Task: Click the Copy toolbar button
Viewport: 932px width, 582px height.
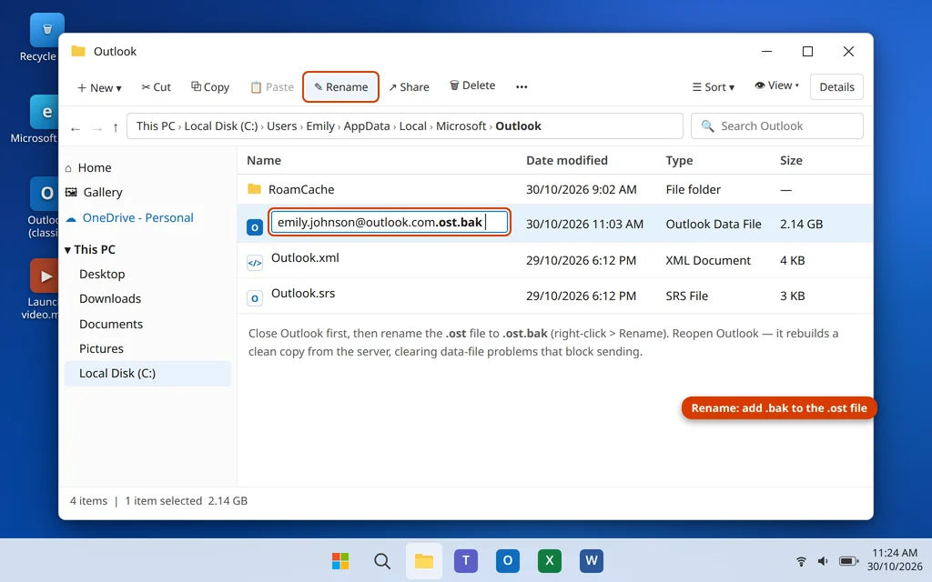Action: [210, 87]
